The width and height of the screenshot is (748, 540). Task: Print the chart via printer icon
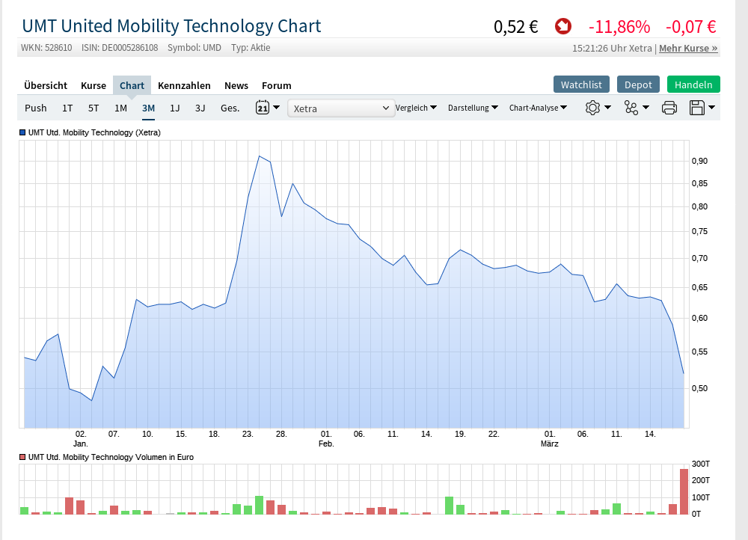tap(669, 108)
